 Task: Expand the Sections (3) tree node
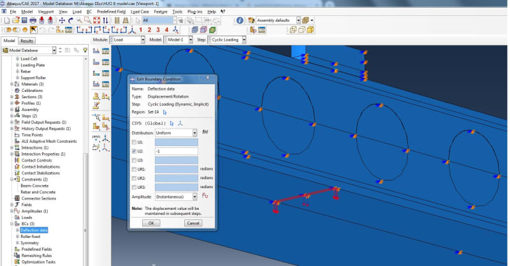point(11,97)
